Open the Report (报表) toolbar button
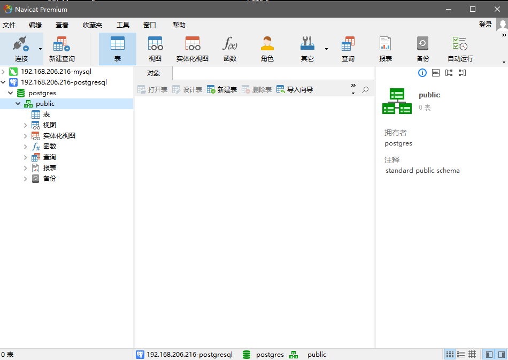Viewport: 508px width, 360px height. tap(385, 49)
